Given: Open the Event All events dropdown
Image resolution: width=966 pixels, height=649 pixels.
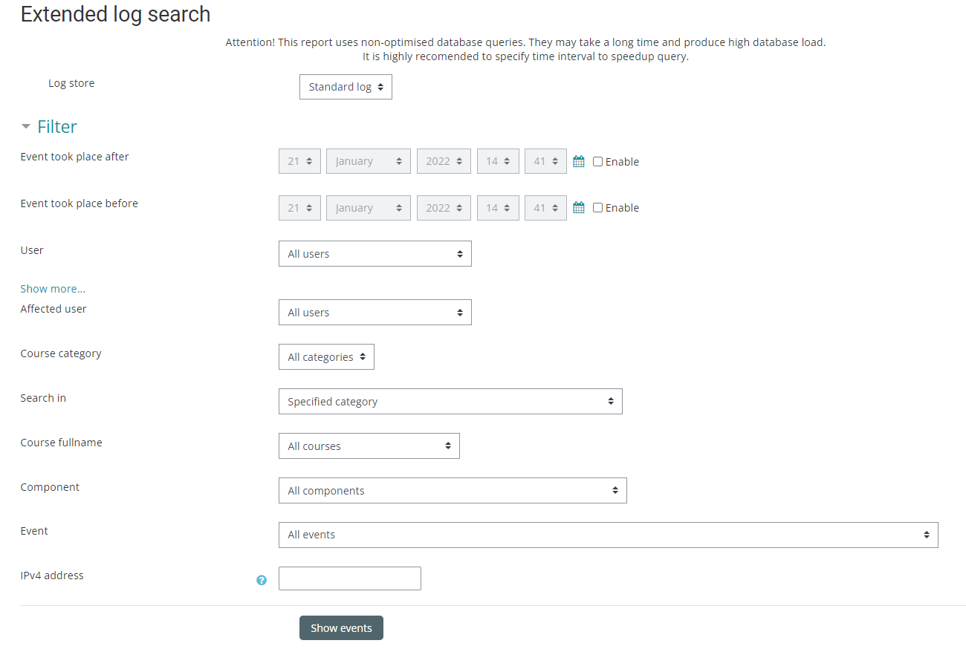Looking at the screenshot, I should [608, 535].
